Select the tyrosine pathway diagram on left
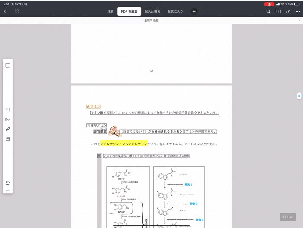The image size is (303, 229). (128, 197)
